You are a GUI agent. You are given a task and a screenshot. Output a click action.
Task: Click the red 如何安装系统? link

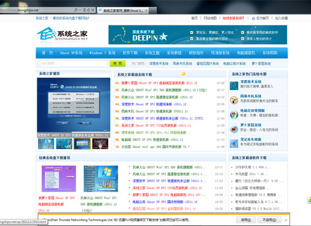tap(233, 18)
